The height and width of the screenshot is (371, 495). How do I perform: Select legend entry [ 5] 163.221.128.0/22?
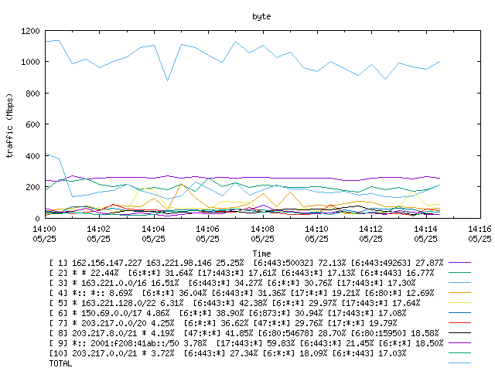click(x=234, y=303)
